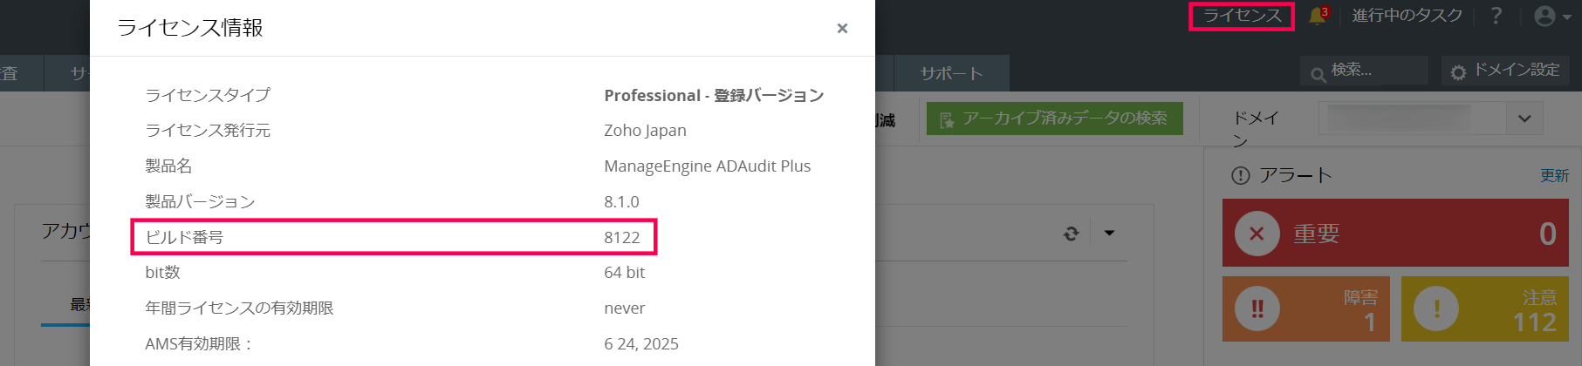Click the user account avatar icon
Screen dimensions: 1582x366
pyautogui.click(x=1544, y=16)
